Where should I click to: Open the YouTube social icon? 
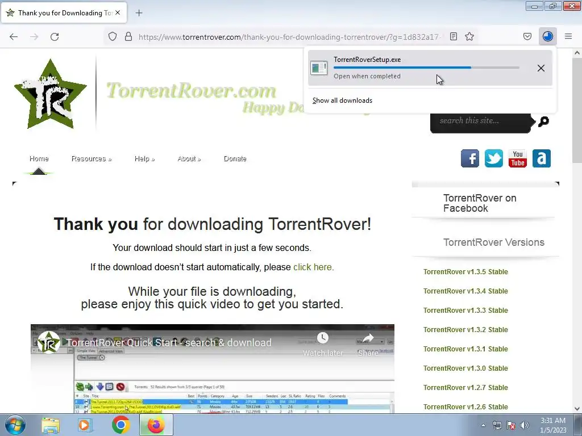517,159
